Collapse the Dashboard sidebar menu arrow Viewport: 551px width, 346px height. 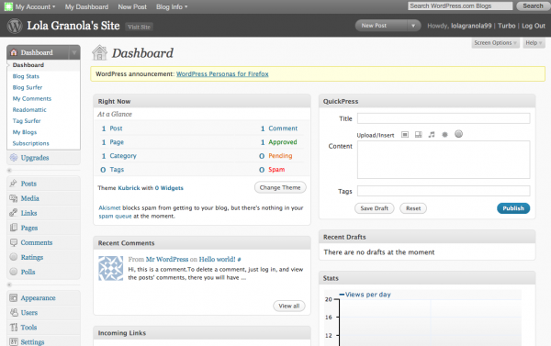pos(74,52)
